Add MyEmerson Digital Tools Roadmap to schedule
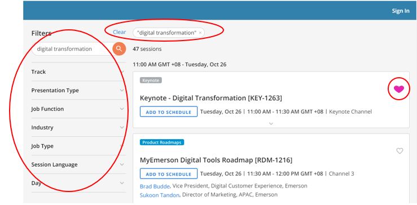 pyautogui.click(x=169, y=174)
